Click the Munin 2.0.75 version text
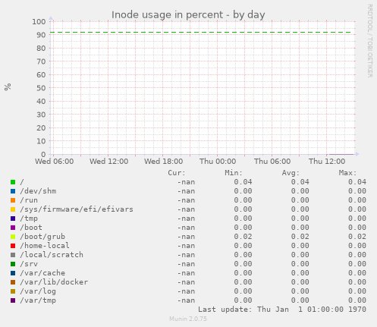377x327 pixels. [188, 319]
